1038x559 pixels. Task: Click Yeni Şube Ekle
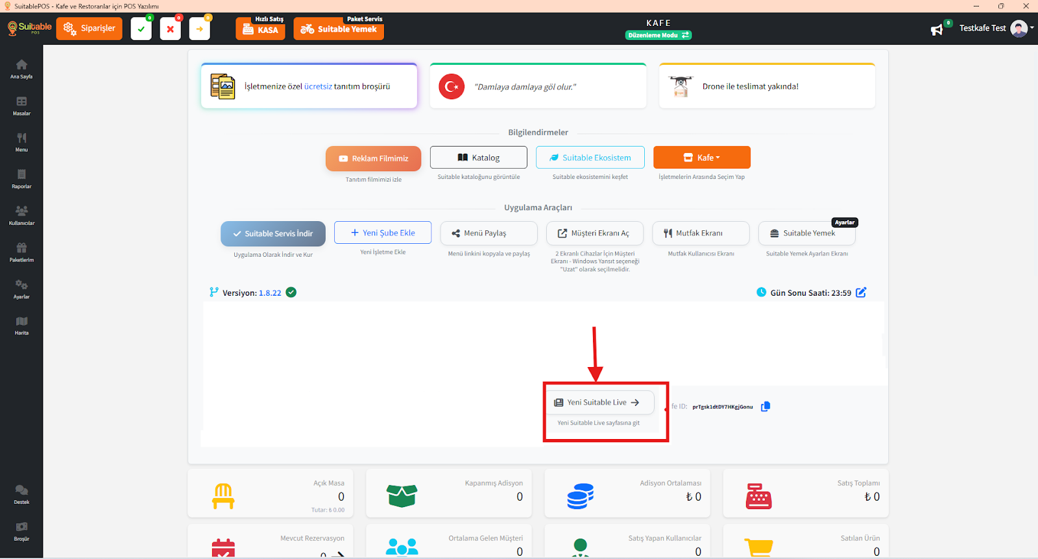[x=383, y=233]
